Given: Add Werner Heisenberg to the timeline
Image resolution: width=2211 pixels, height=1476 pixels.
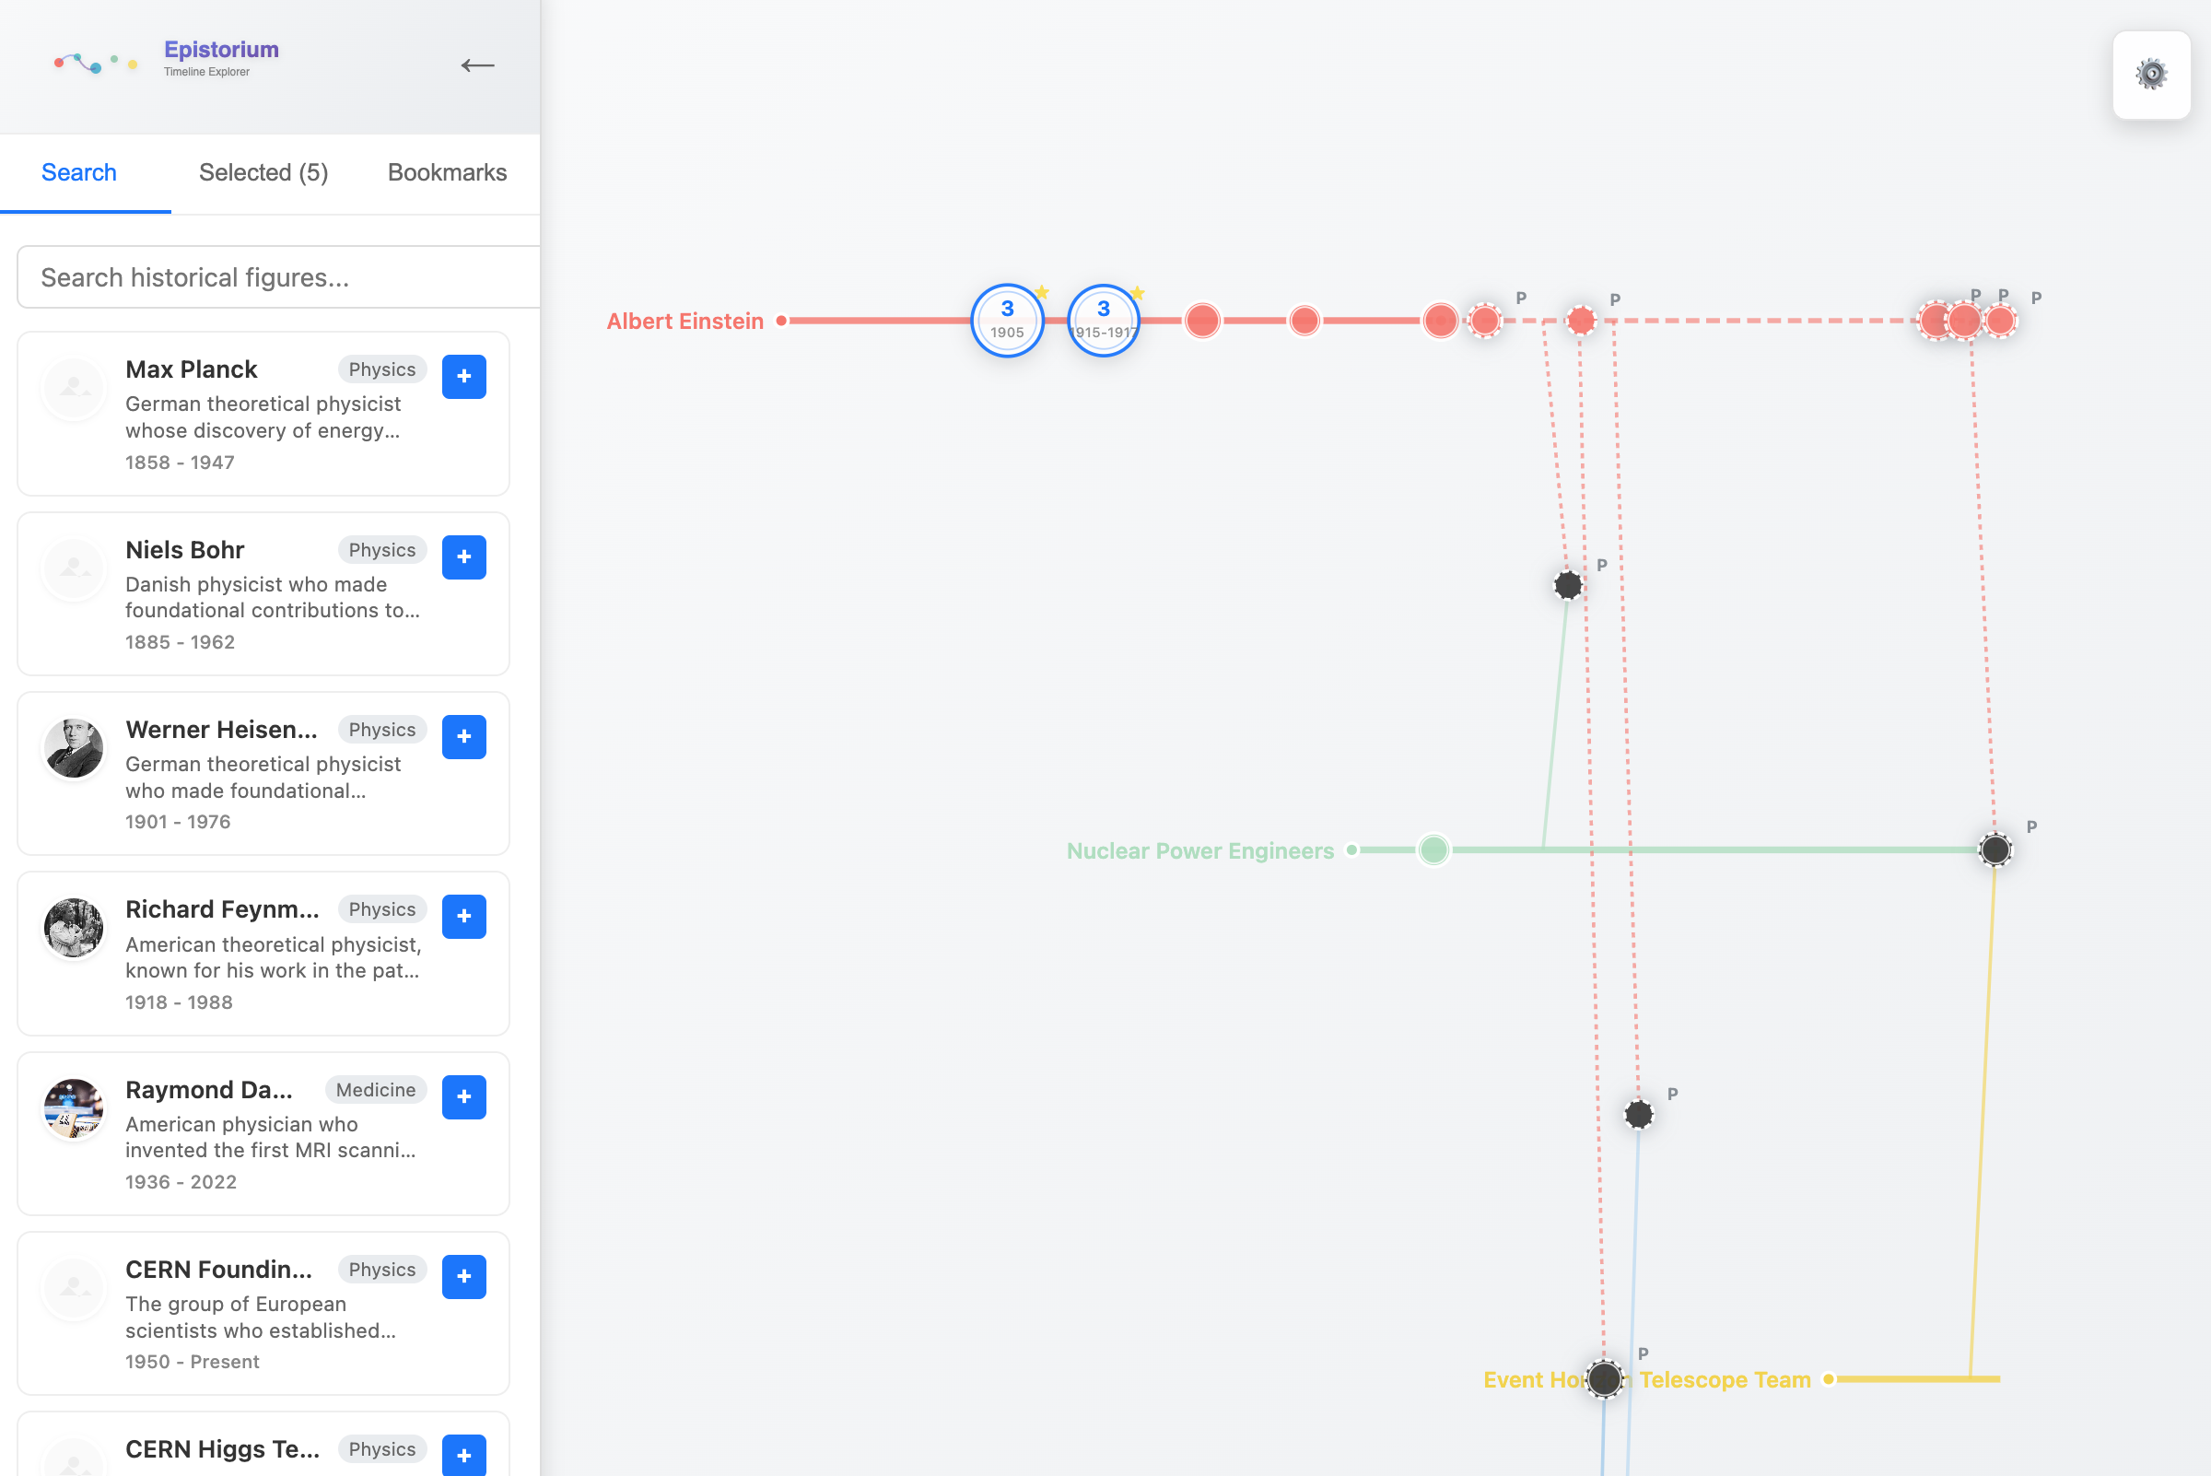Looking at the screenshot, I should point(464,737).
